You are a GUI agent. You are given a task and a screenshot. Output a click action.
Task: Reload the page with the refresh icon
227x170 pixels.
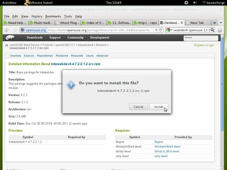[161, 30]
